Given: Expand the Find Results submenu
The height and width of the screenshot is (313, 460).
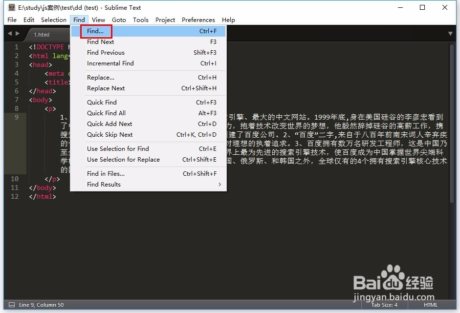Looking at the screenshot, I should pyautogui.click(x=149, y=185).
